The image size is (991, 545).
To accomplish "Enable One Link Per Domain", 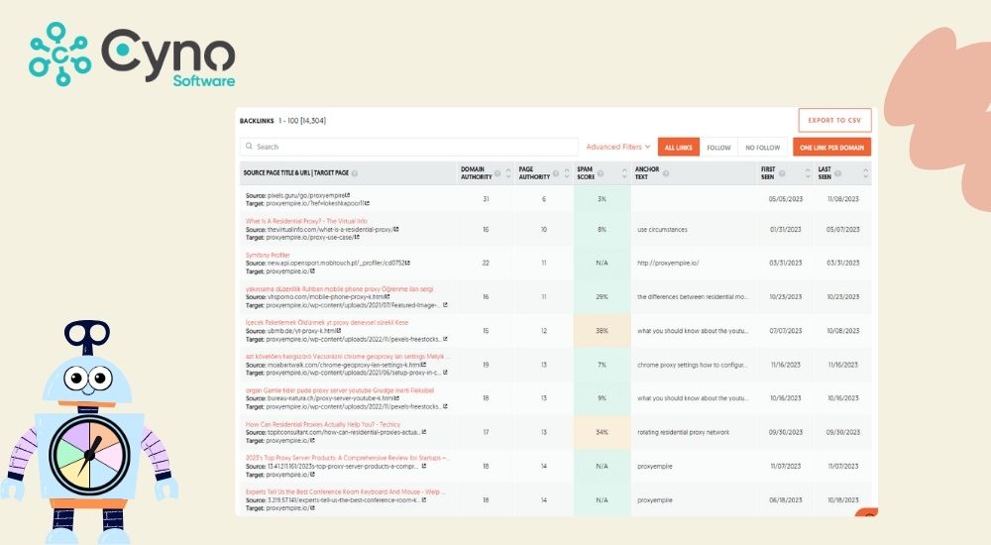I will pos(831,148).
